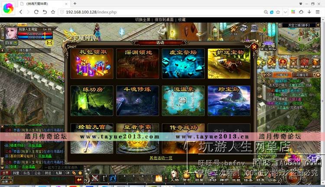Select the 附近 chat channel tab

coord(48,173)
